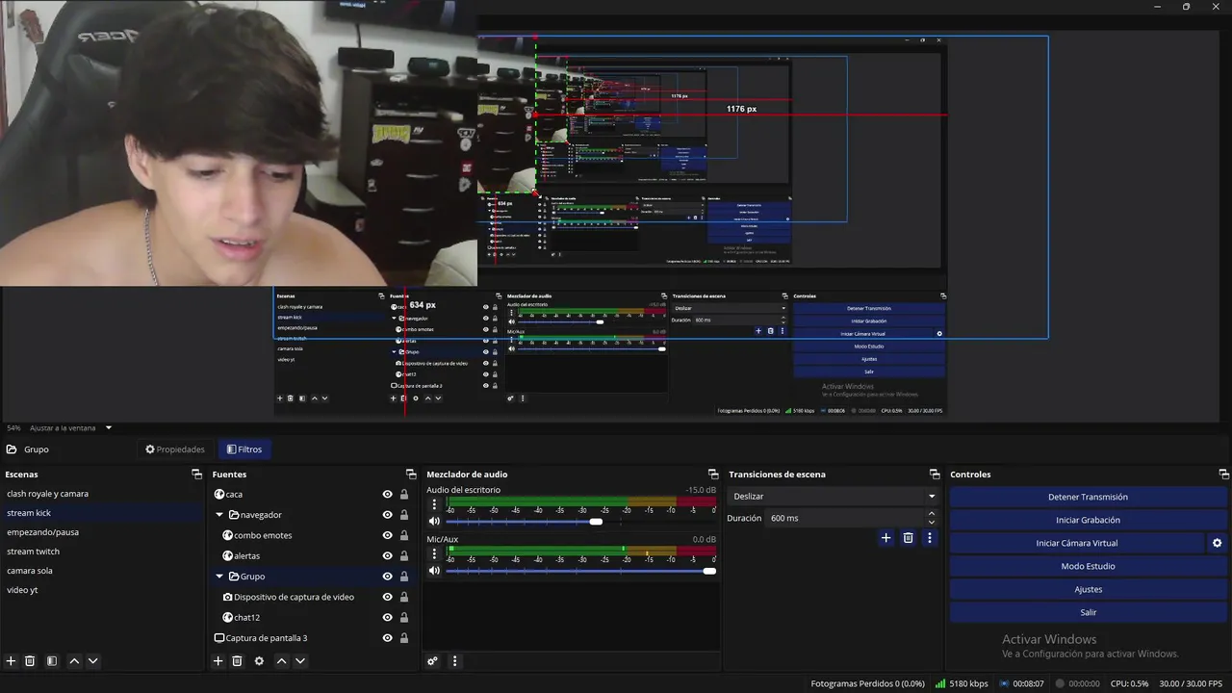Click Audio del escritorio volume slider

[580, 522]
